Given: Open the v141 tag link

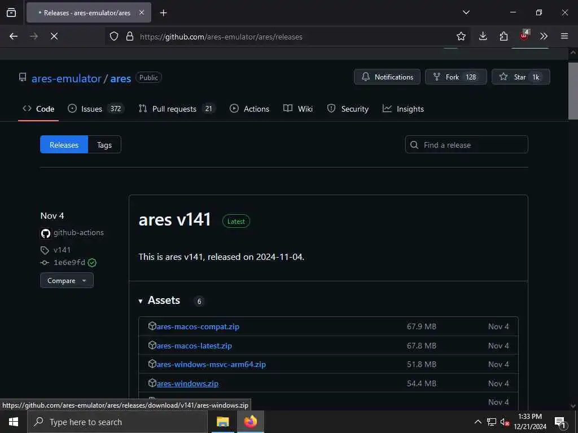Looking at the screenshot, I should (x=62, y=250).
